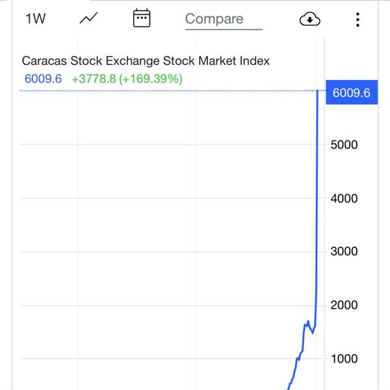Screen dimensions: 390x390
Task: Open the 1W timeframe selector
Action: (x=36, y=19)
